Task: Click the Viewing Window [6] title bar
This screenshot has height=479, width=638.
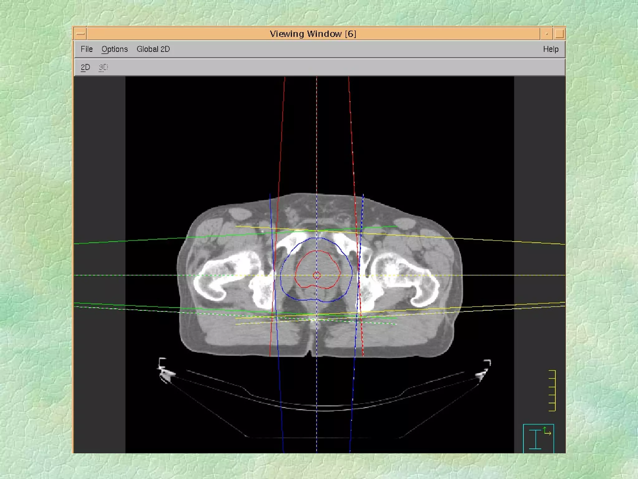Action: (x=313, y=34)
